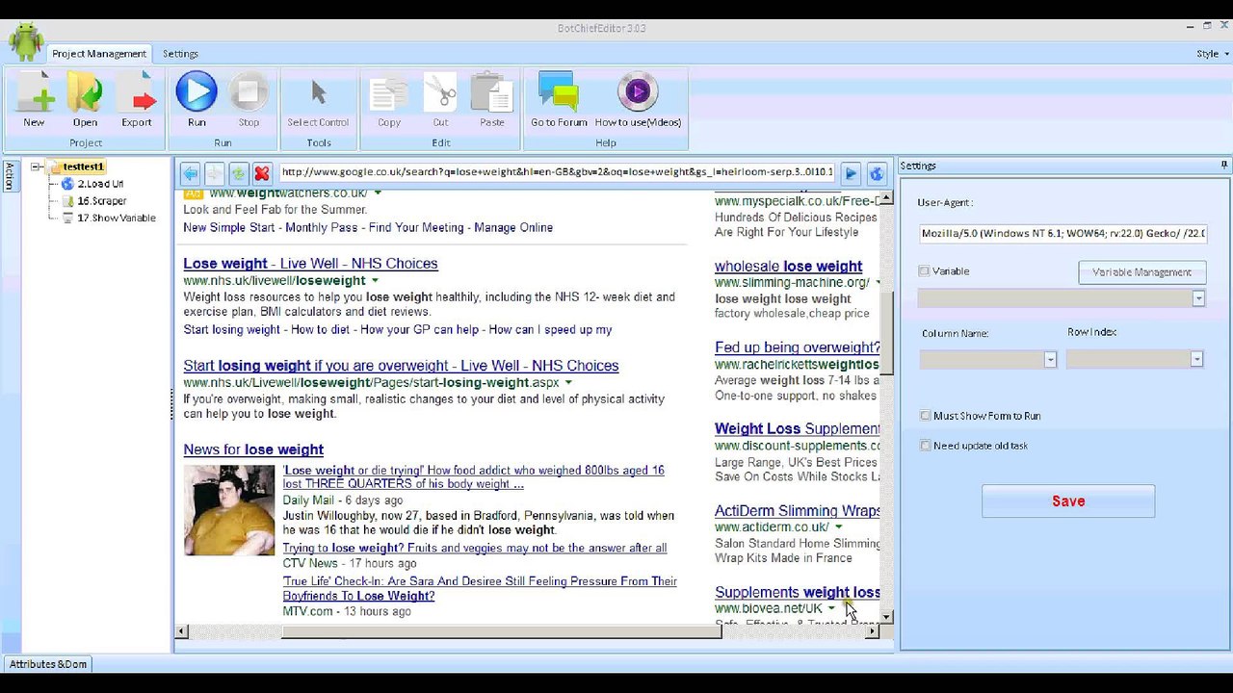Click the go/navigate arrow beside URL bar
The width and height of the screenshot is (1233, 693).
coord(851,173)
